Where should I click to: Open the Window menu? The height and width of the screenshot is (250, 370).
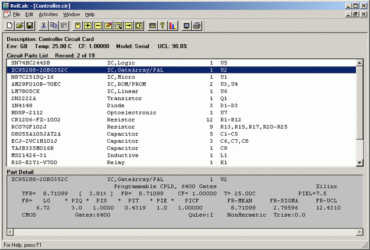click(x=72, y=14)
